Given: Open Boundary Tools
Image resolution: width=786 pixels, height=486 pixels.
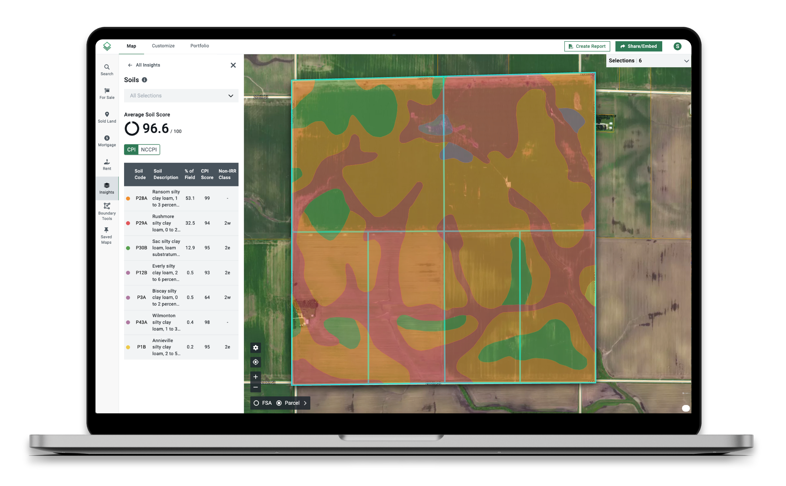Looking at the screenshot, I should [x=106, y=211].
